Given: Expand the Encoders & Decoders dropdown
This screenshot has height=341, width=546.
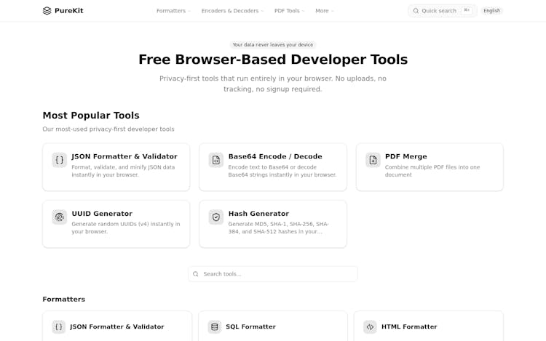Looking at the screenshot, I should (232, 11).
